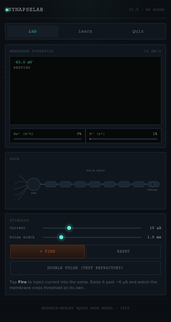This screenshot has height=322, width=171.
Task: Click the last myelin sheath segment before terminal
Action: [139, 184]
